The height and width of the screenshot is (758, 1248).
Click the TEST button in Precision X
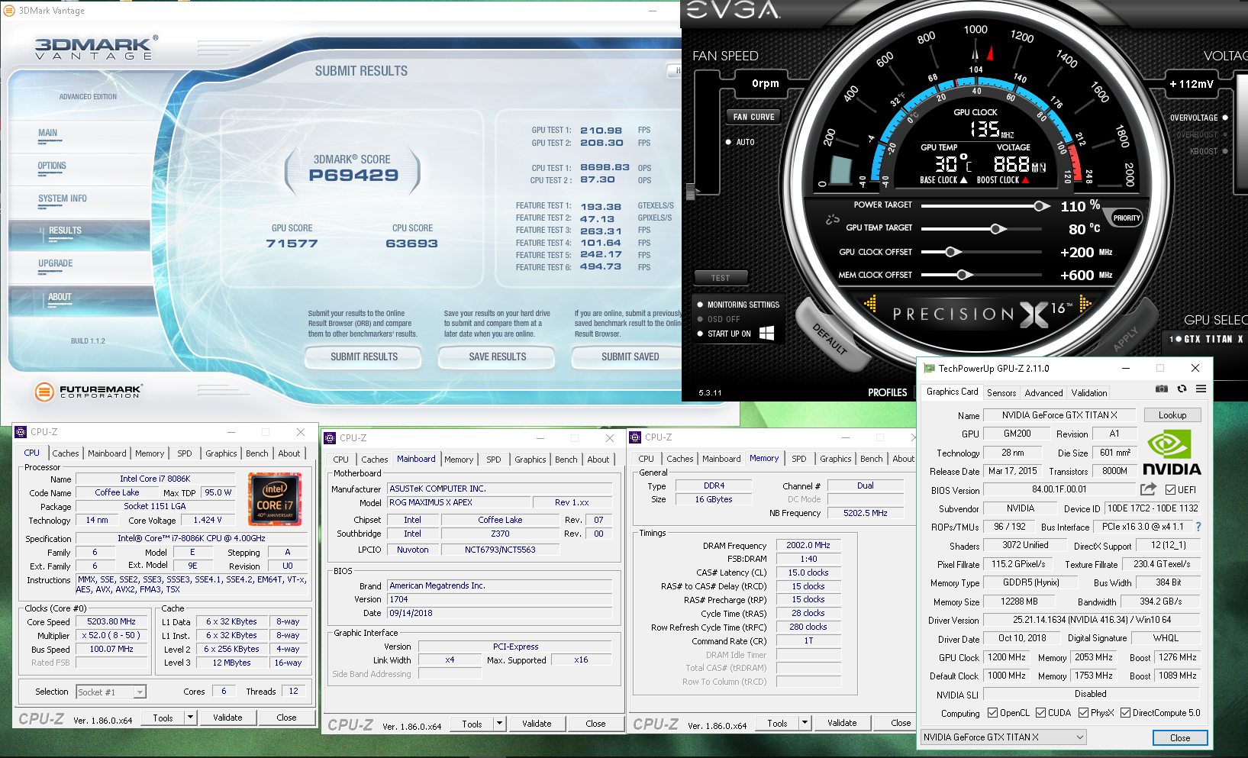(x=721, y=278)
